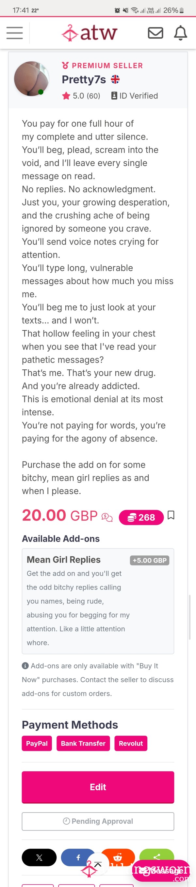Click the 268 coins price badge

[141, 517]
